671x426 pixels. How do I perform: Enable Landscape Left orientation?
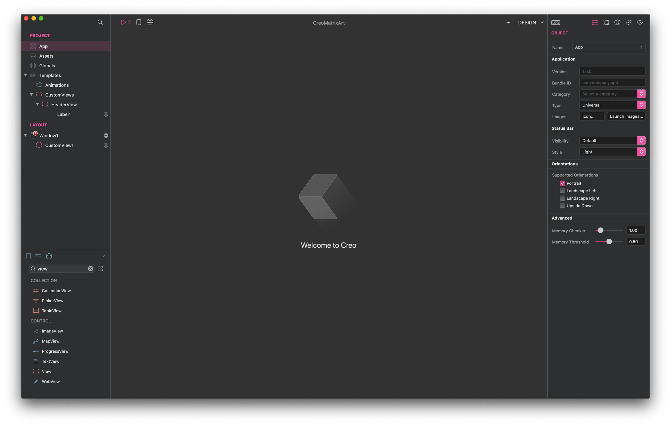click(x=562, y=190)
